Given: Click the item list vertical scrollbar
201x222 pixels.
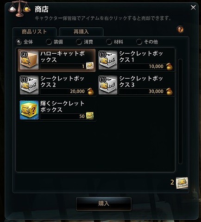Looking at the screenshot, I should [180, 111].
